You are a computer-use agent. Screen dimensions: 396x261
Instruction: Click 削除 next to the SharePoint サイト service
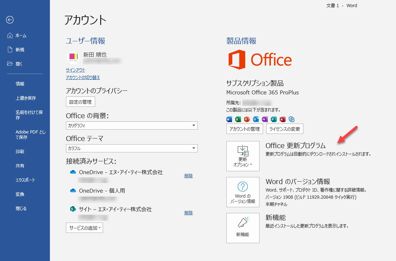click(x=189, y=213)
